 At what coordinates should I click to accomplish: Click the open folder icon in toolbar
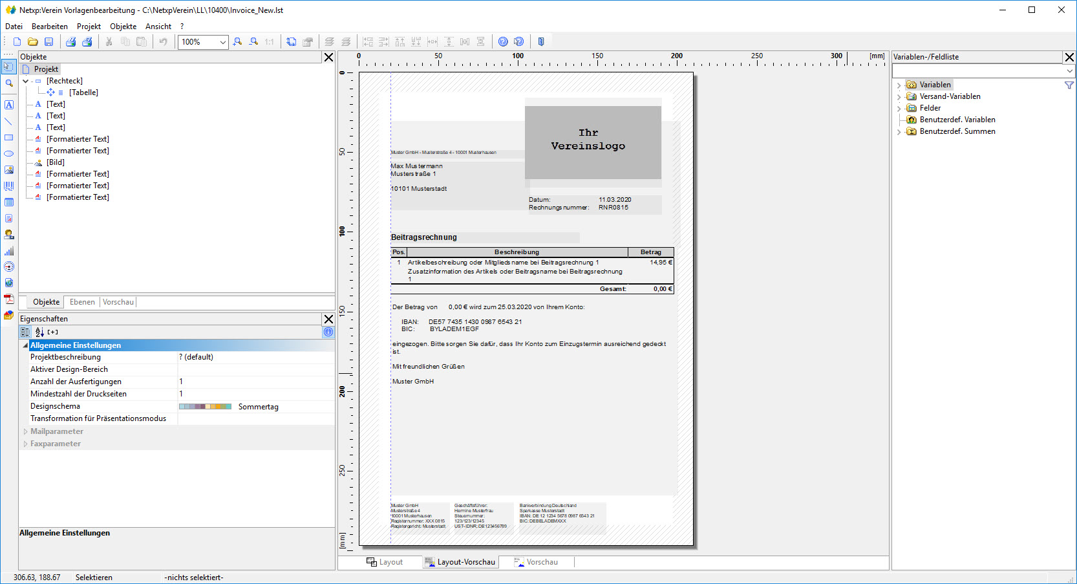tap(32, 42)
